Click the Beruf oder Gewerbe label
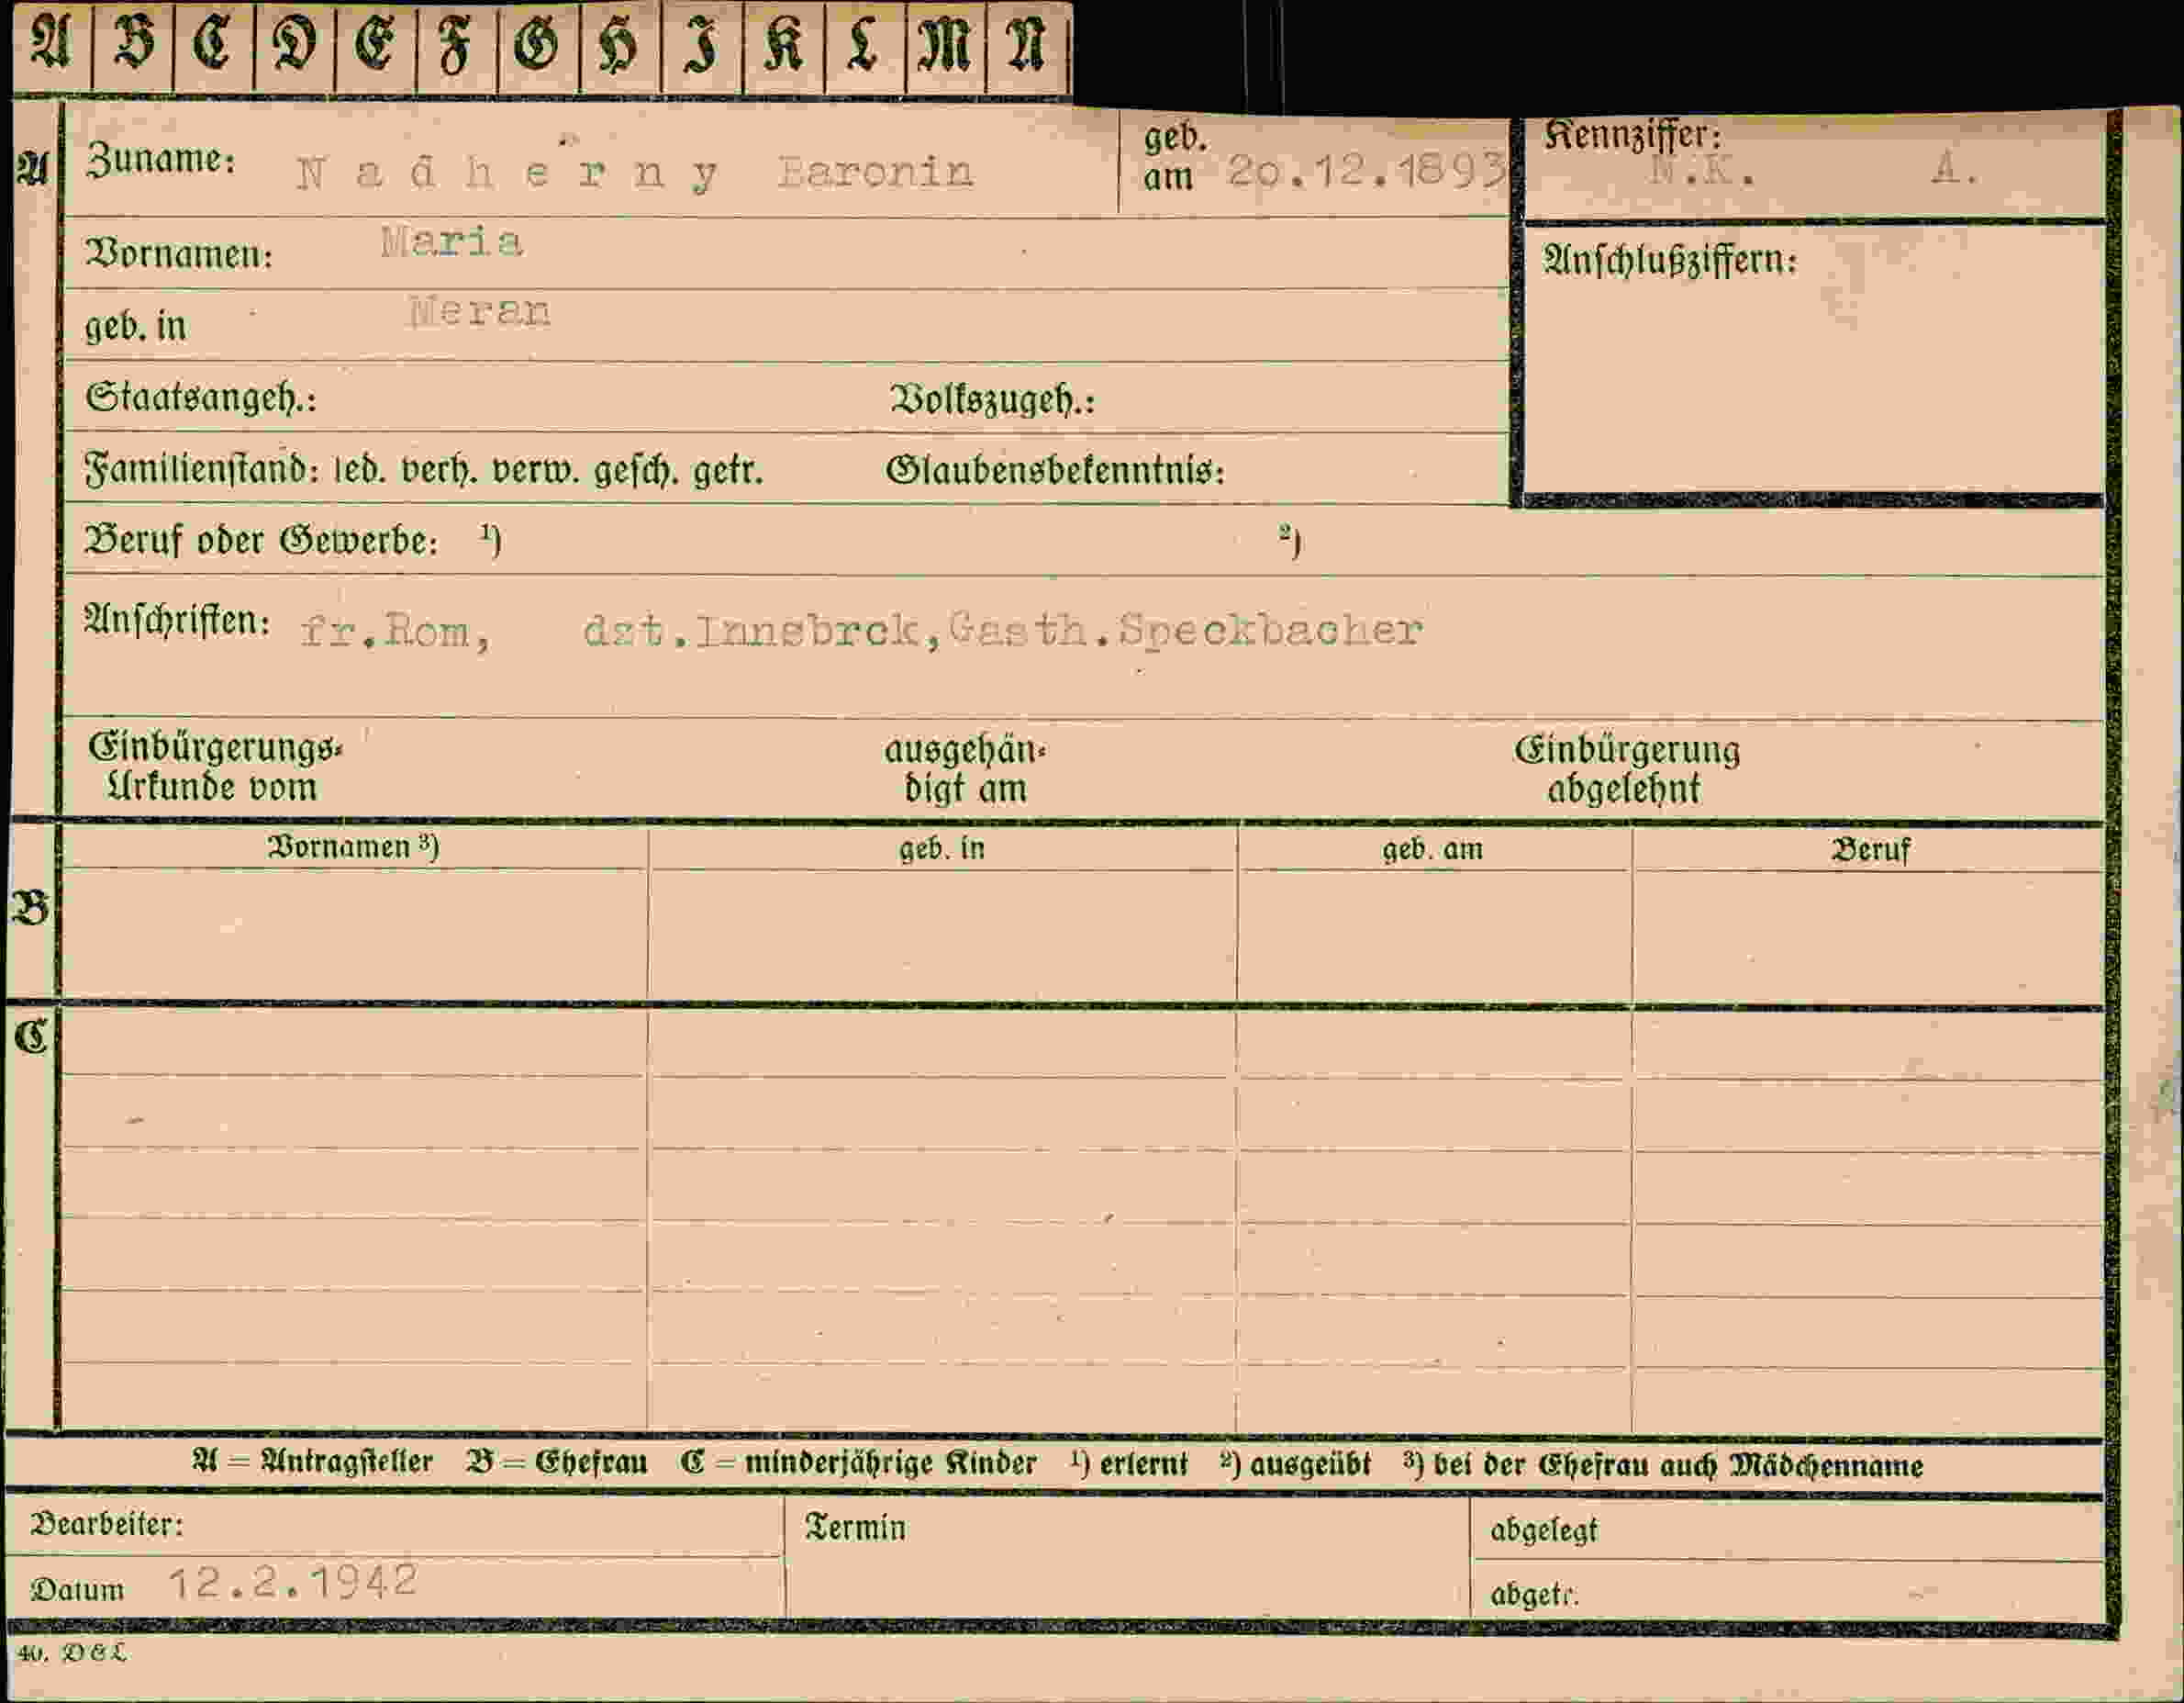The height and width of the screenshot is (1703, 2184). (x=262, y=541)
